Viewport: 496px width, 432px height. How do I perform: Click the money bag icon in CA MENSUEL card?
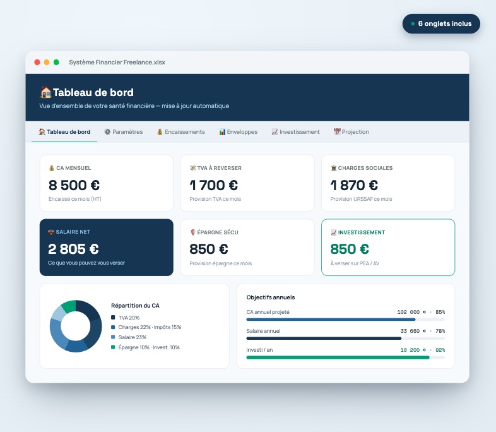pyautogui.click(x=52, y=168)
